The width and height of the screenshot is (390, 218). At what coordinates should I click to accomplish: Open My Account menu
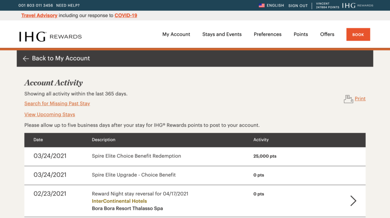[176, 34]
